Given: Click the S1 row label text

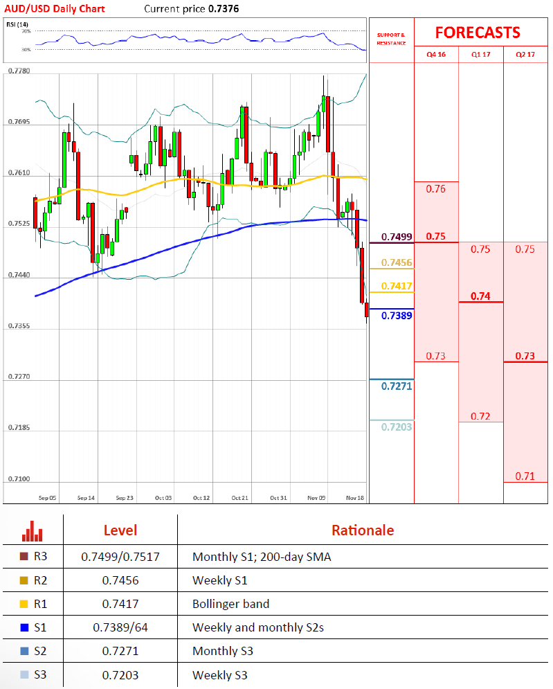Looking at the screenshot, I should pos(40,627).
